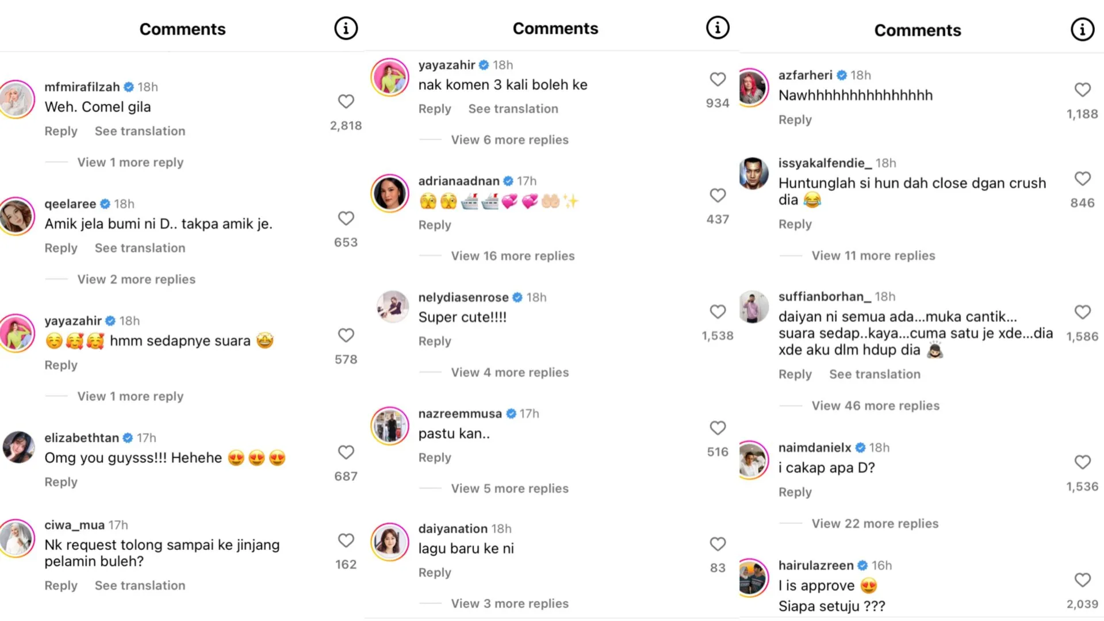Tap the verified badge next to hairulazreen
The image size is (1104, 621).
[862, 566]
